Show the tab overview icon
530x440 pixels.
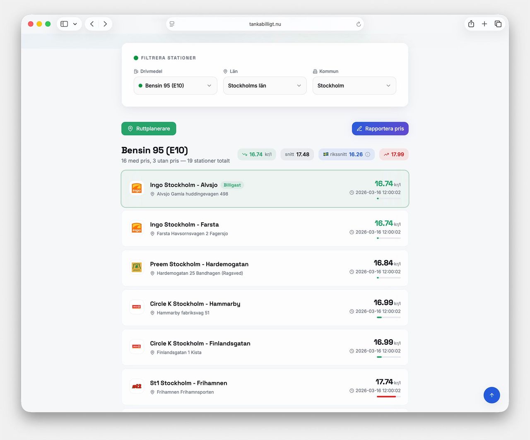click(498, 24)
